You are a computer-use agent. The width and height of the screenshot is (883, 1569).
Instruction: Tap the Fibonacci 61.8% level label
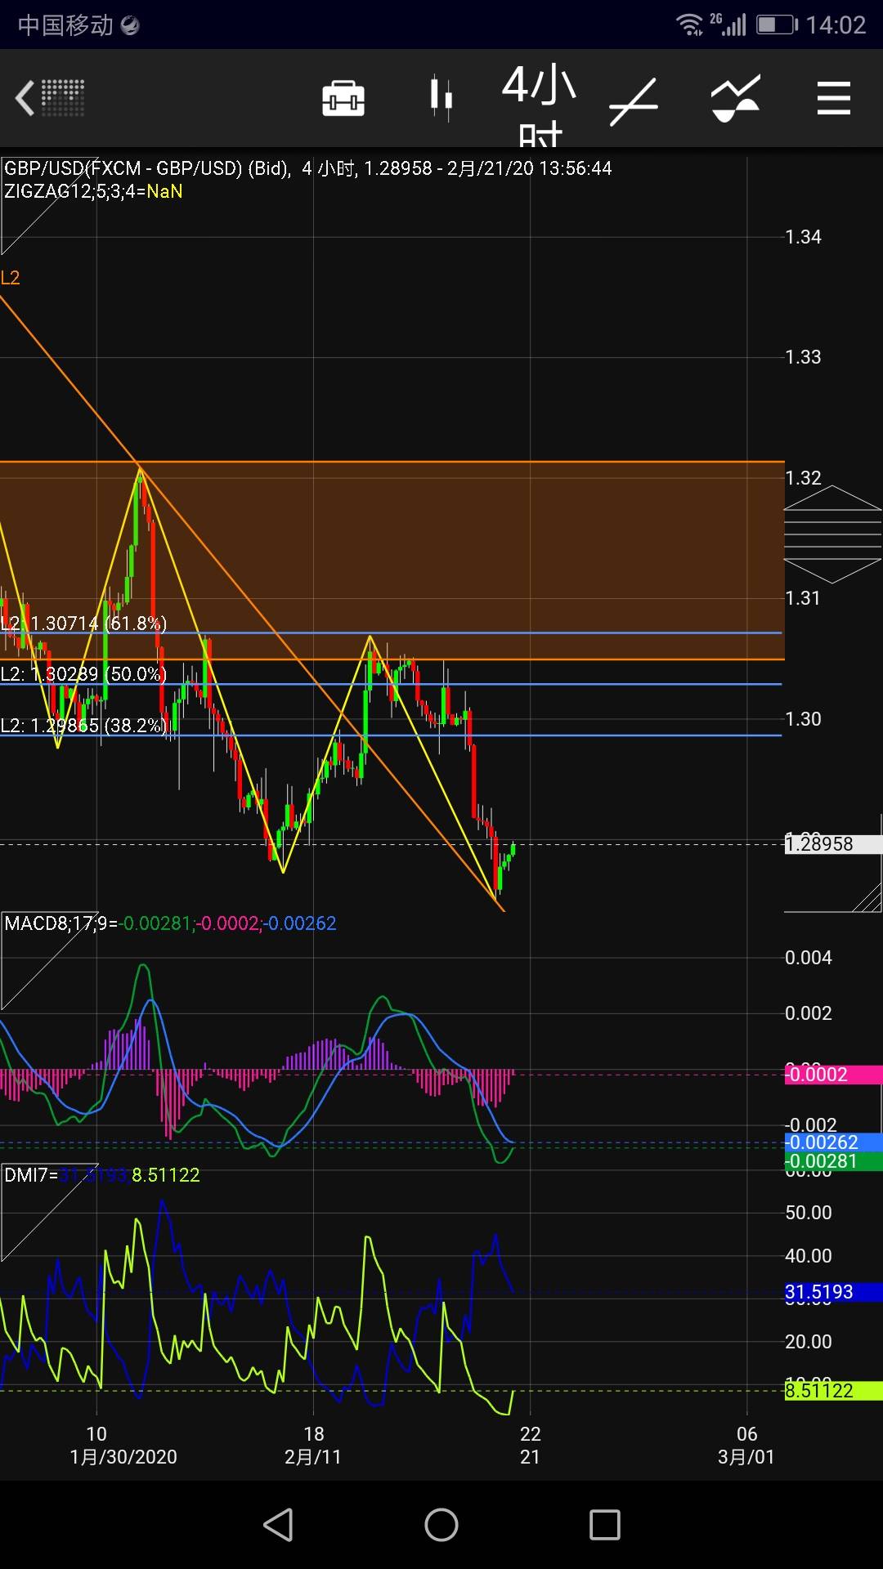[x=83, y=624]
